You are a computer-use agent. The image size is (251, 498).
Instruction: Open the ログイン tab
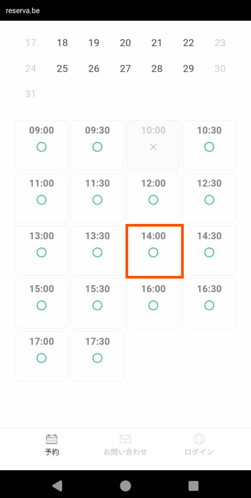pos(199,451)
